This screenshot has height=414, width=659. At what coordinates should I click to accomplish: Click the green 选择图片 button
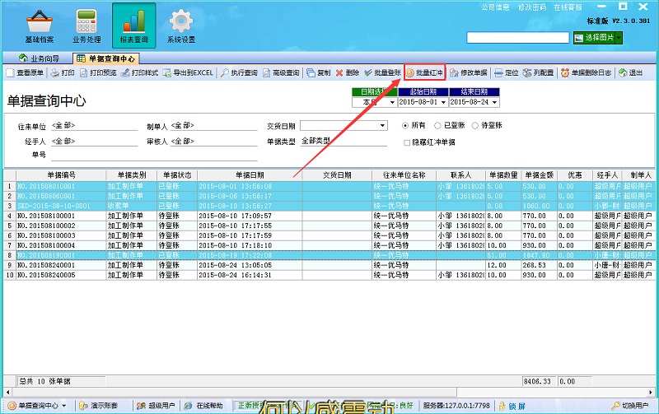pyautogui.click(x=599, y=38)
